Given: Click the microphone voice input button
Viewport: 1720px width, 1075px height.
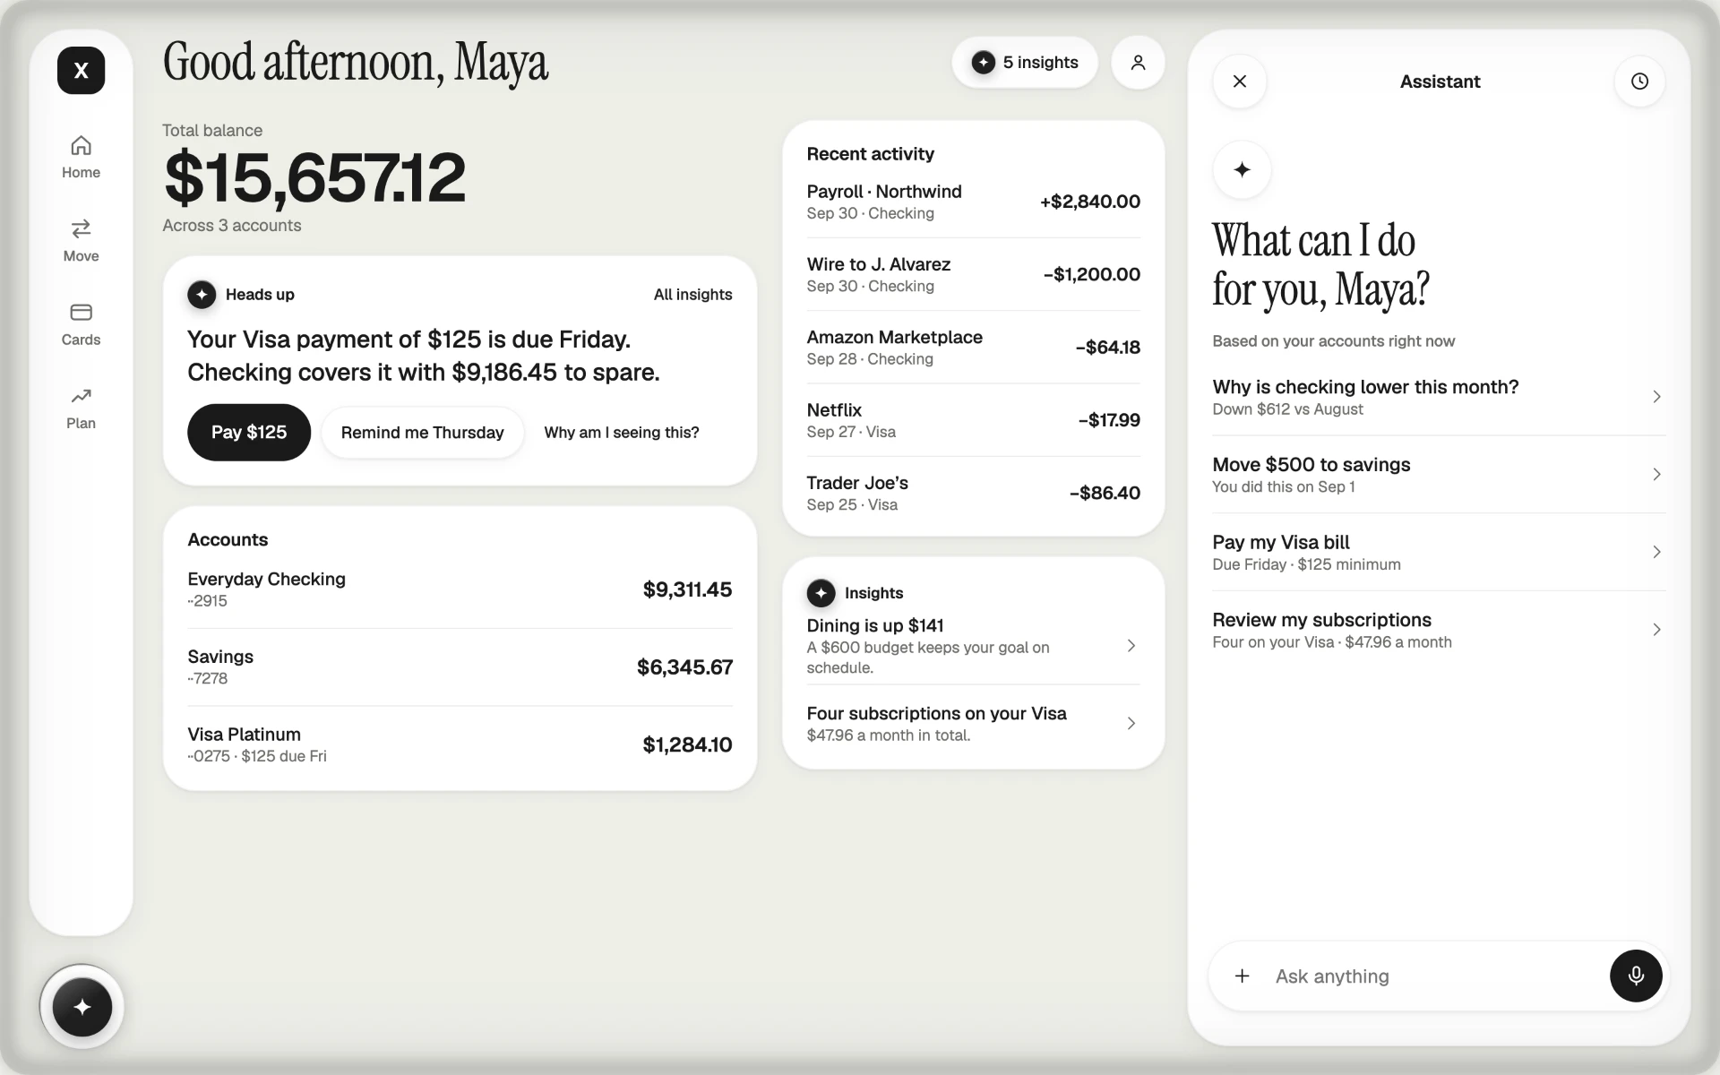Looking at the screenshot, I should point(1636,976).
